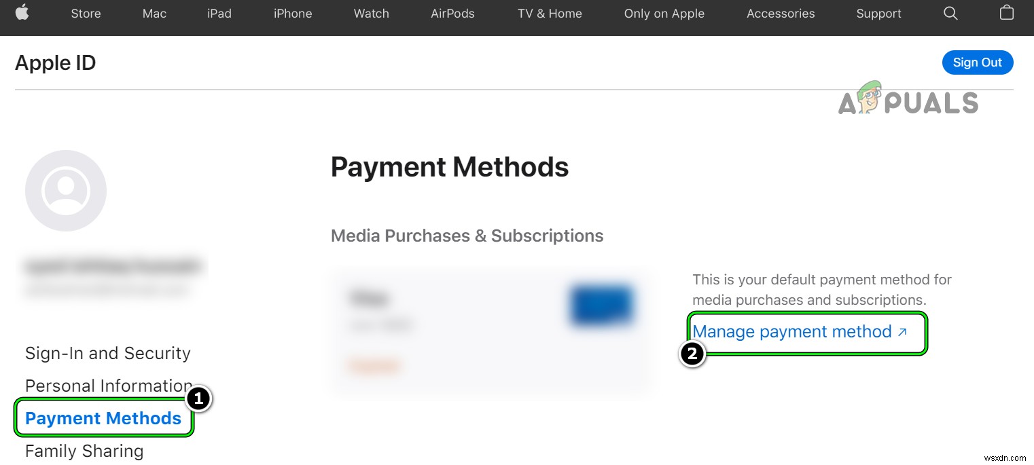Select Personal Information in the sidebar

pos(108,385)
